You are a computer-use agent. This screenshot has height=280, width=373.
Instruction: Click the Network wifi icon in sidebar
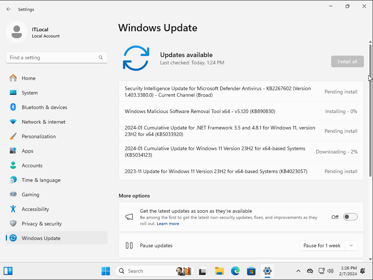pyautogui.click(x=13, y=122)
